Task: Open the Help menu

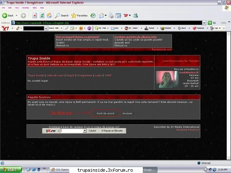Action: pos(42,8)
